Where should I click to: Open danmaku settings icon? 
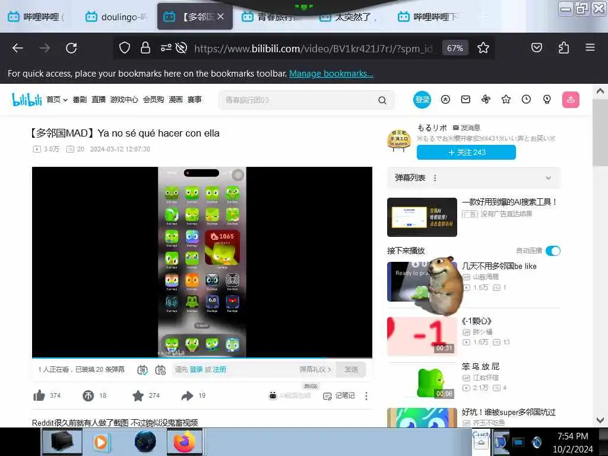pyautogui.click(x=160, y=370)
